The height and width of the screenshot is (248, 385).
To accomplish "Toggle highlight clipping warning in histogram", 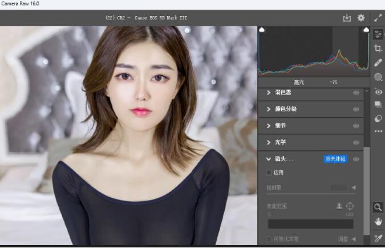I will click(x=366, y=30).
